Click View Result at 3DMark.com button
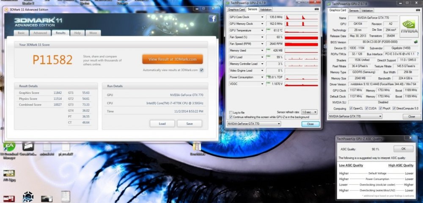The height and width of the screenshot is (203, 423). (172, 59)
